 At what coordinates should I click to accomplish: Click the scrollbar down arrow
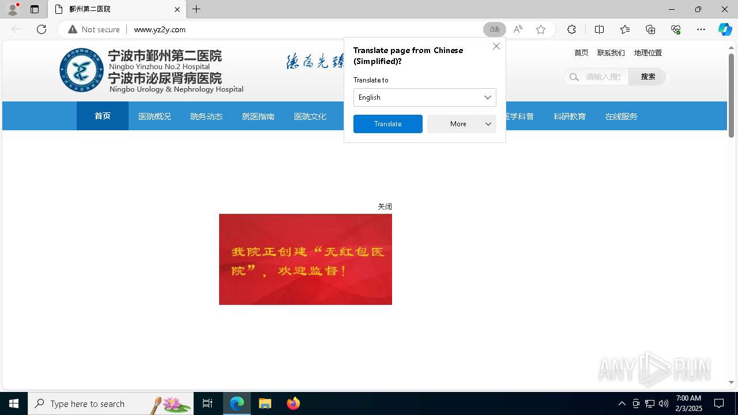point(731,382)
